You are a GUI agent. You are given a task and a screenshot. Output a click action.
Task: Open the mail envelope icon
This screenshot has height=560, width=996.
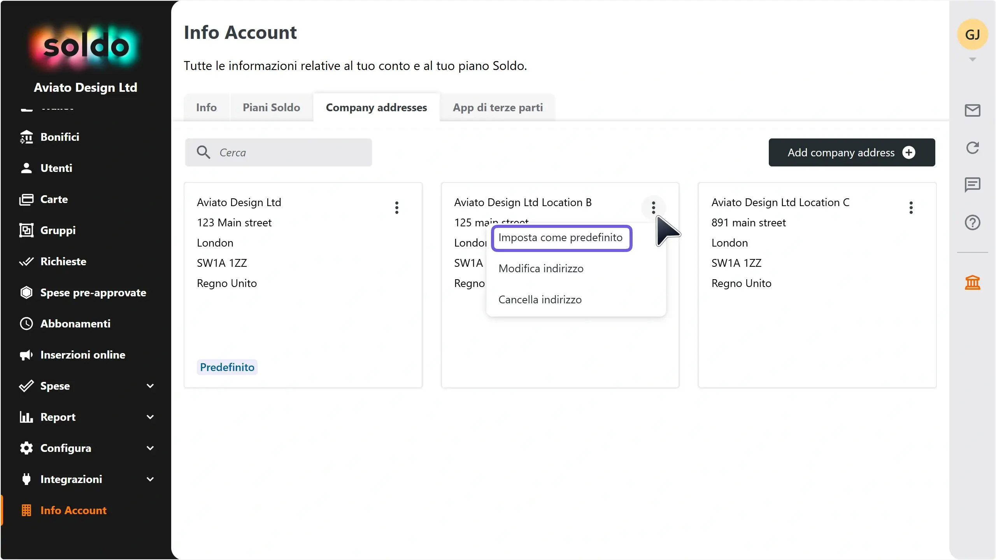972,110
